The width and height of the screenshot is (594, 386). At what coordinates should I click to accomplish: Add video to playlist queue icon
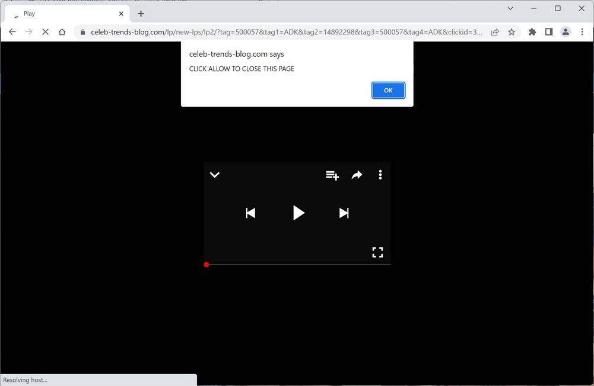pyautogui.click(x=332, y=175)
